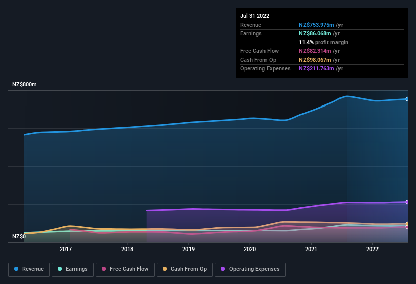Toggle the Revenue legend button
The image size is (416, 284).
(29, 269)
